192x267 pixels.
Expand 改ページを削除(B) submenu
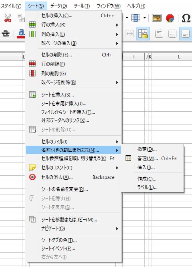point(73,82)
